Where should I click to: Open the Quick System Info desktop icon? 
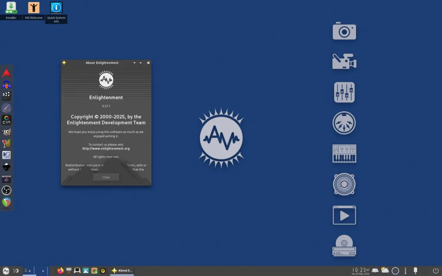pyautogui.click(x=56, y=12)
